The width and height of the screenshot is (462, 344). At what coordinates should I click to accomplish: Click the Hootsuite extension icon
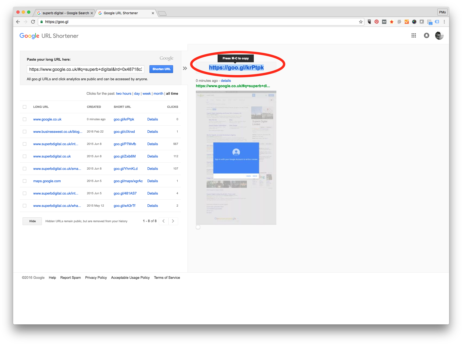[369, 22]
